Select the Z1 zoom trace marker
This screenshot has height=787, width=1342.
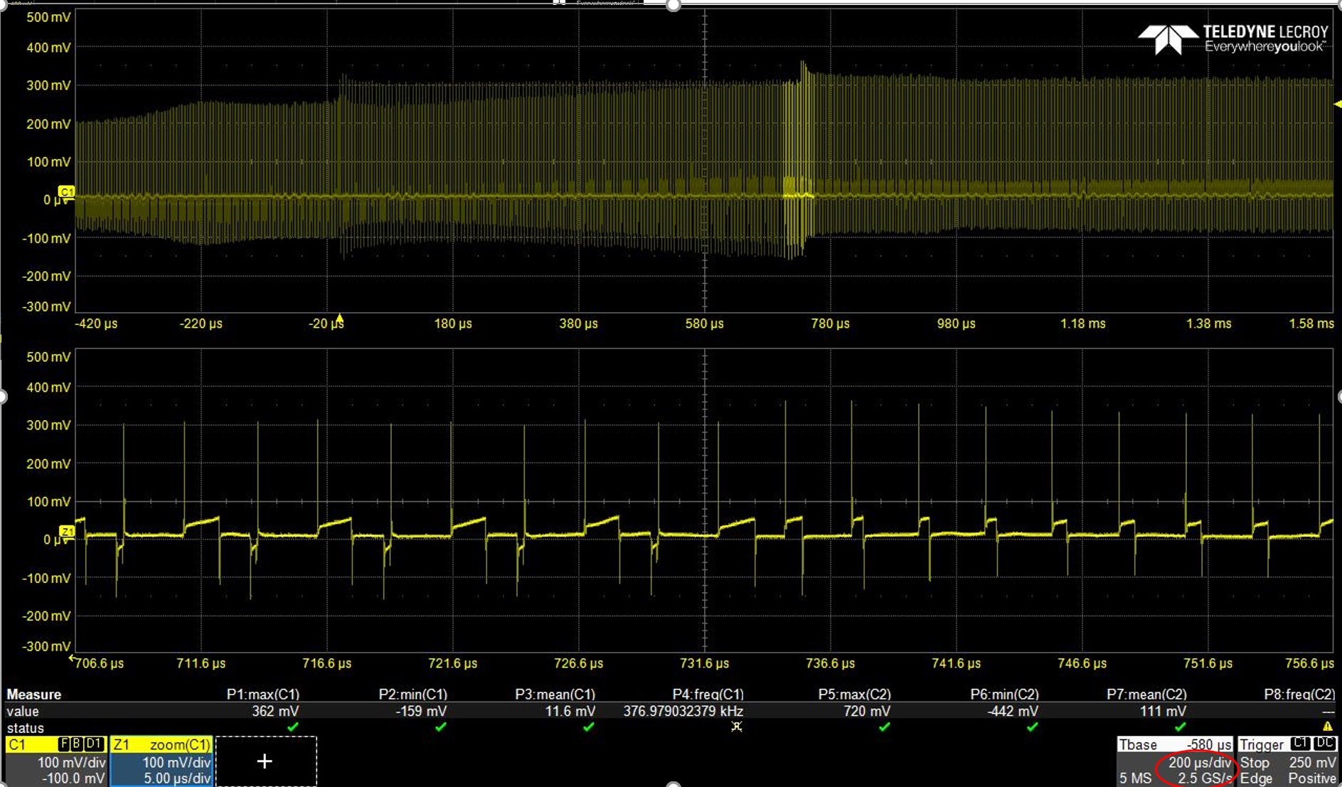point(67,532)
